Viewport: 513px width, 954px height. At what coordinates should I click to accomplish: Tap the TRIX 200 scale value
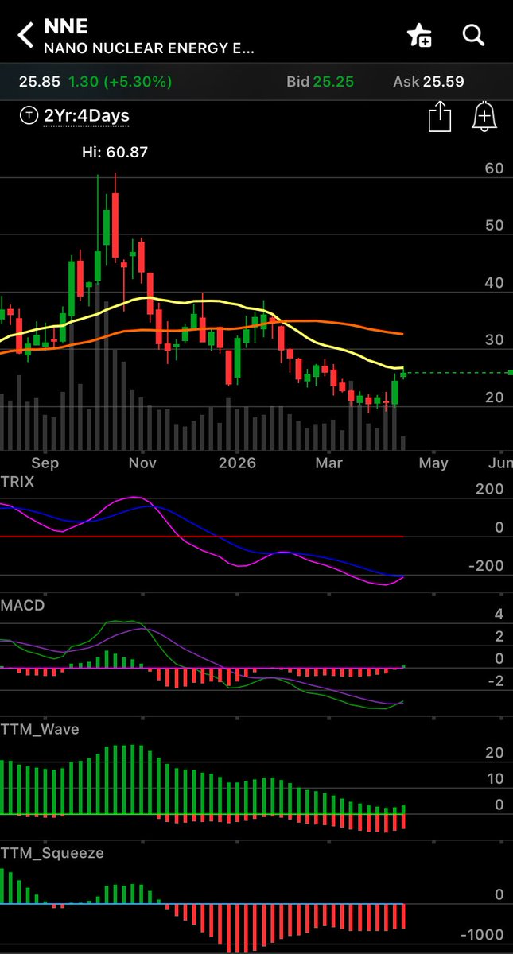pyautogui.click(x=489, y=489)
